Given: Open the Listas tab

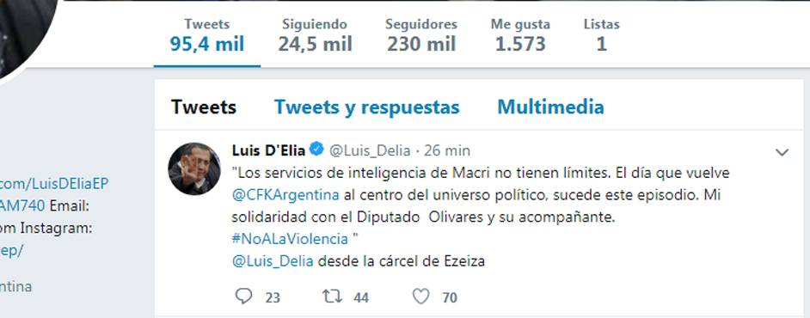Looking at the screenshot, I should coord(601,35).
